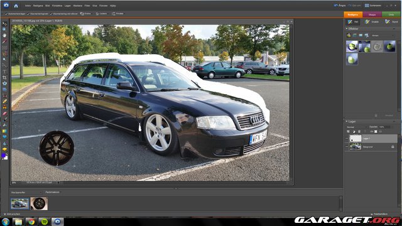Select the Custom Shape heart tool
402x226 pixels.
pos(4,137)
